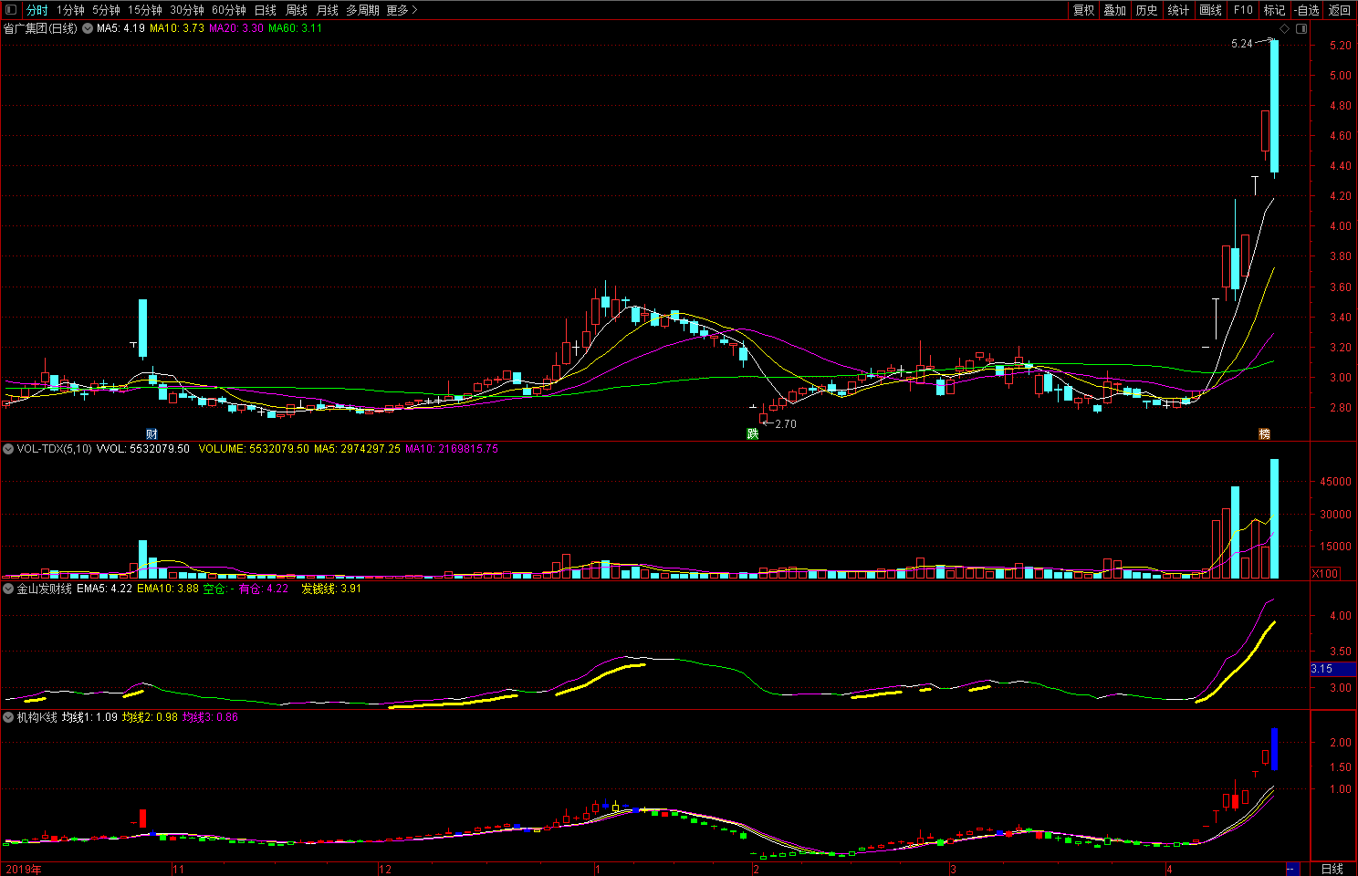The image size is (1358, 876).
Task: Click the tall cyan last-day candlestick
Action: tap(1275, 106)
